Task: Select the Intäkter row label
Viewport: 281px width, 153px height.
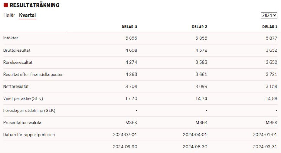Action: 11,38
